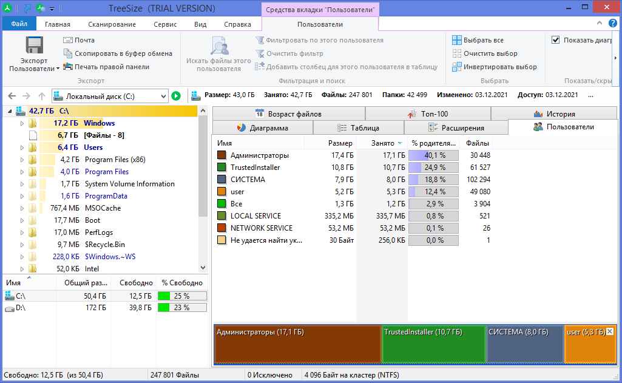Viewport: 622px width, 383px height.
Task: Click the Администраторы brown color swatch
Action: click(x=221, y=155)
